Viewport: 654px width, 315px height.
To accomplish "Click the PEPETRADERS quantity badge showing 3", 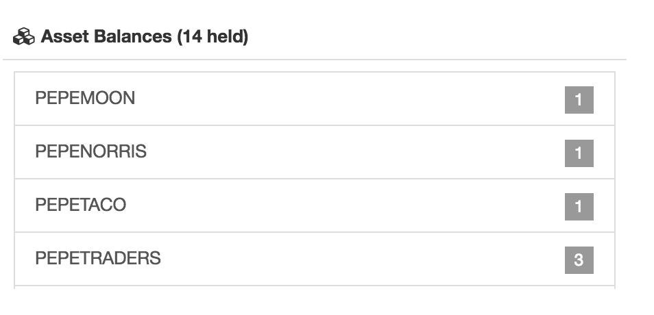I will 579,260.
